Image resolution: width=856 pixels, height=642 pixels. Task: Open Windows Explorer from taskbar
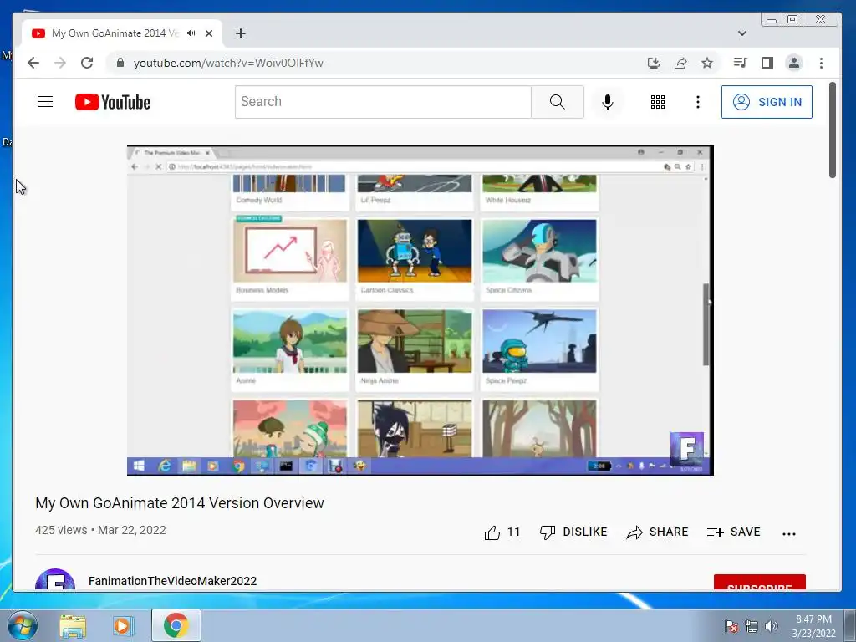pyautogui.click(x=73, y=625)
